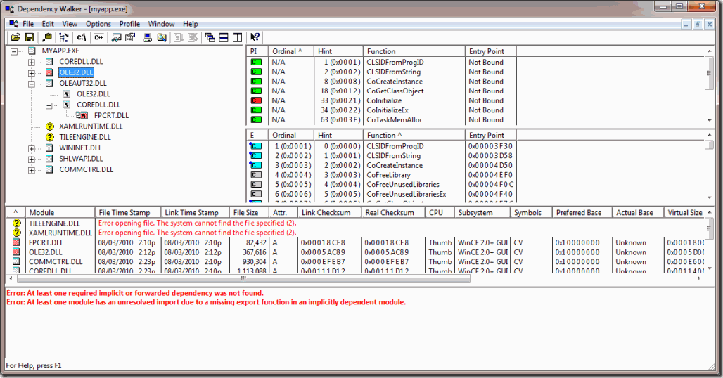Open the Options menu
This screenshot has height=378, width=723.
click(98, 24)
